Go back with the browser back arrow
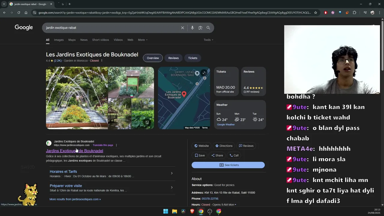The image size is (384, 216). pyautogui.click(x=4, y=13)
